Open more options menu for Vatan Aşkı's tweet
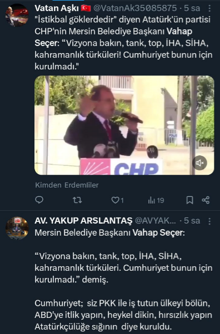 tap(209, 8)
